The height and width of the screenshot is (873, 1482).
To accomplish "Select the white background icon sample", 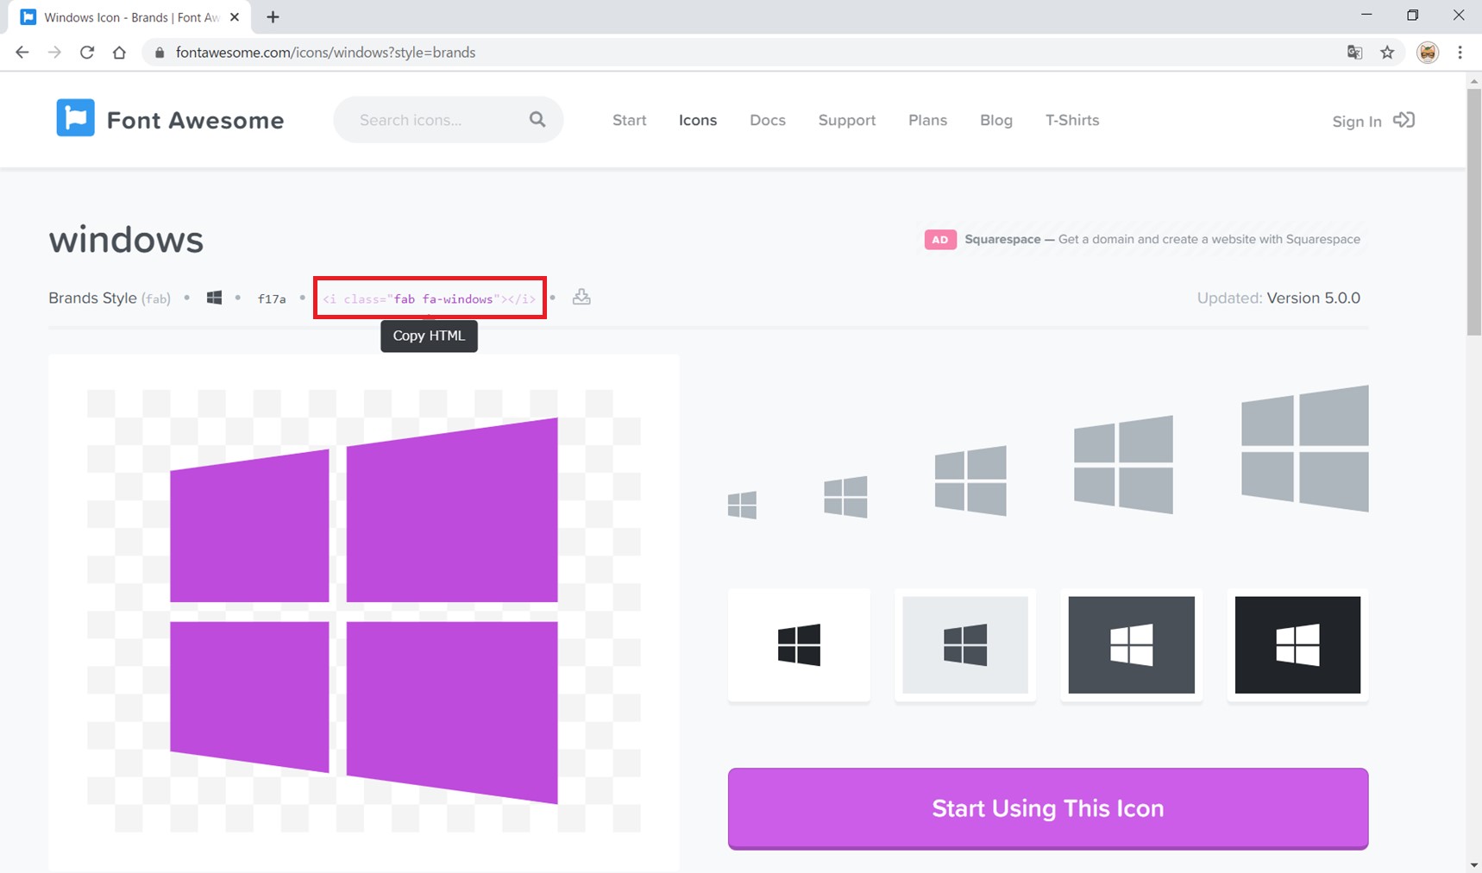I will click(x=799, y=644).
